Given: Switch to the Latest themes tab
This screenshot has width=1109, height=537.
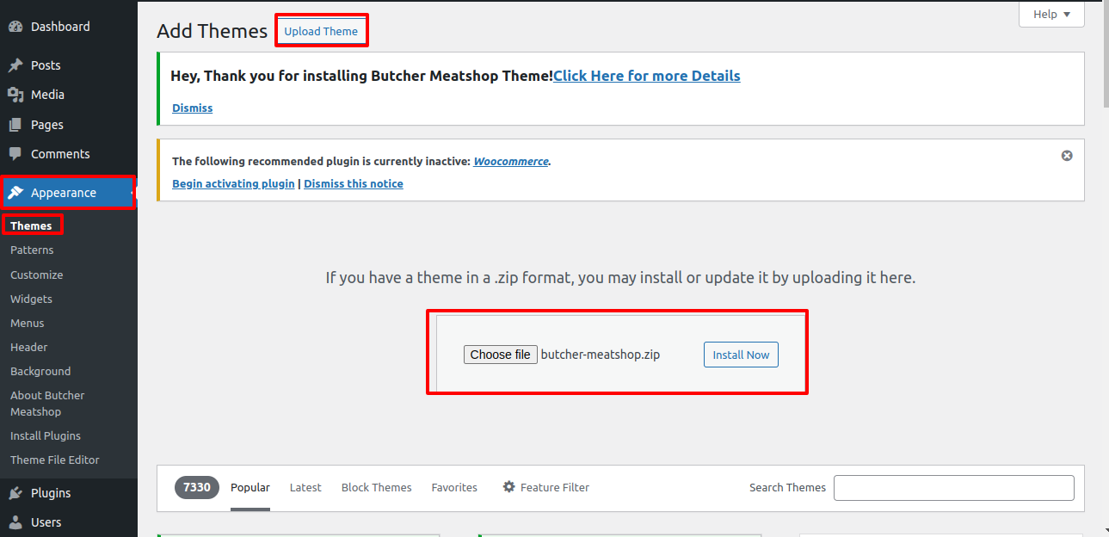Looking at the screenshot, I should click(x=305, y=487).
